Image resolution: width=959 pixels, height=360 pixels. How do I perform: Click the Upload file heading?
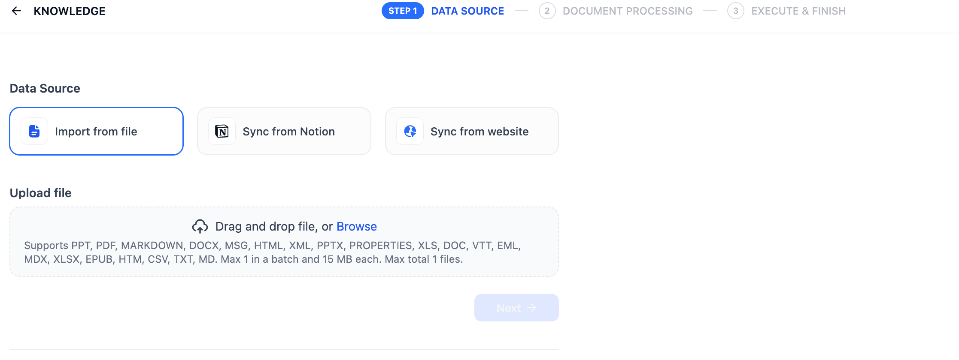click(41, 193)
